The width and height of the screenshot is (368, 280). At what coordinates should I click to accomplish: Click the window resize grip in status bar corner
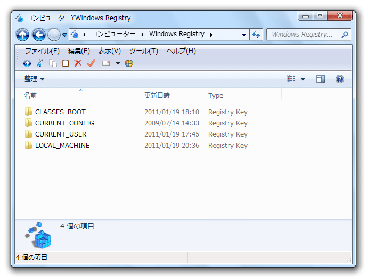point(349,260)
